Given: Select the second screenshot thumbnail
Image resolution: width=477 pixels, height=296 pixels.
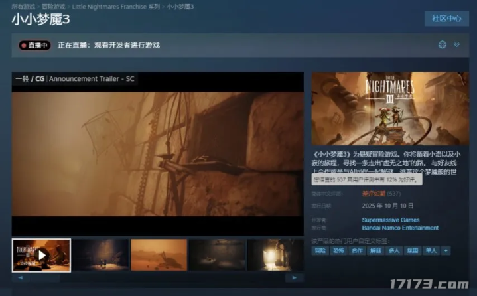Looking at the screenshot, I should (x=100, y=254).
